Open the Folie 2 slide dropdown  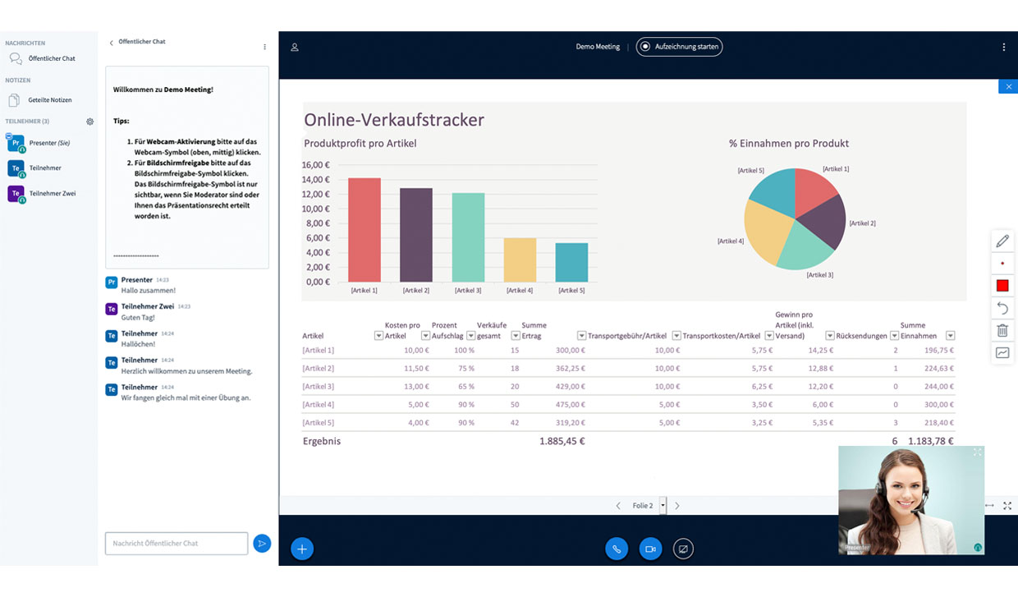663,506
